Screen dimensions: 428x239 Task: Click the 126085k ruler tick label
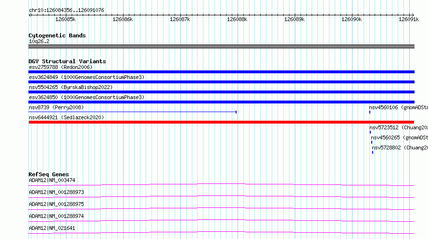[65, 19]
